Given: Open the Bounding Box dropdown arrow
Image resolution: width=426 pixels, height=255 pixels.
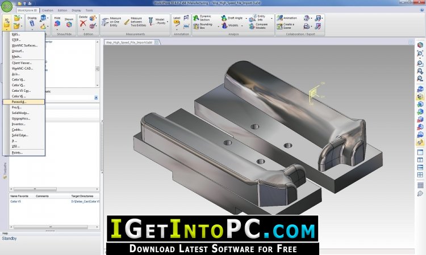Looking at the screenshot, I should click(218, 26).
